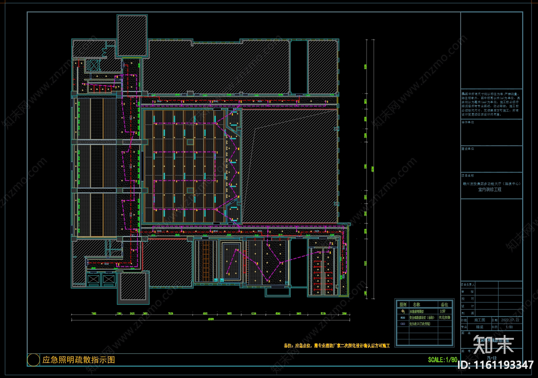
Task: Select the project name 室内装修工程
Action: [x=490, y=190]
